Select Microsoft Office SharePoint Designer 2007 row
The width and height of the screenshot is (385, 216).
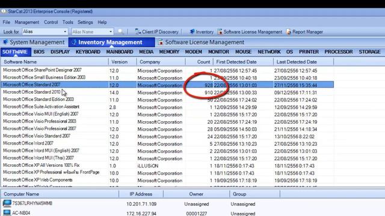click(x=167, y=70)
